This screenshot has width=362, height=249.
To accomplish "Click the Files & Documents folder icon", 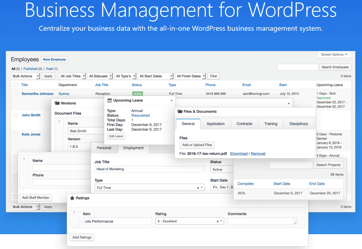I will pyautogui.click(x=180, y=111).
